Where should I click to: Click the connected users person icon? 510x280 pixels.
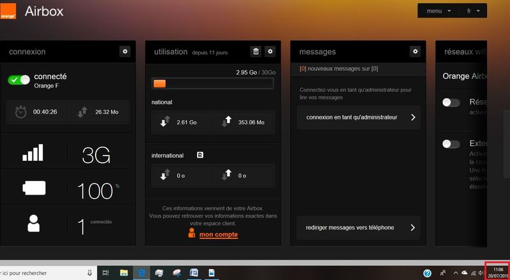tap(33, 225)
